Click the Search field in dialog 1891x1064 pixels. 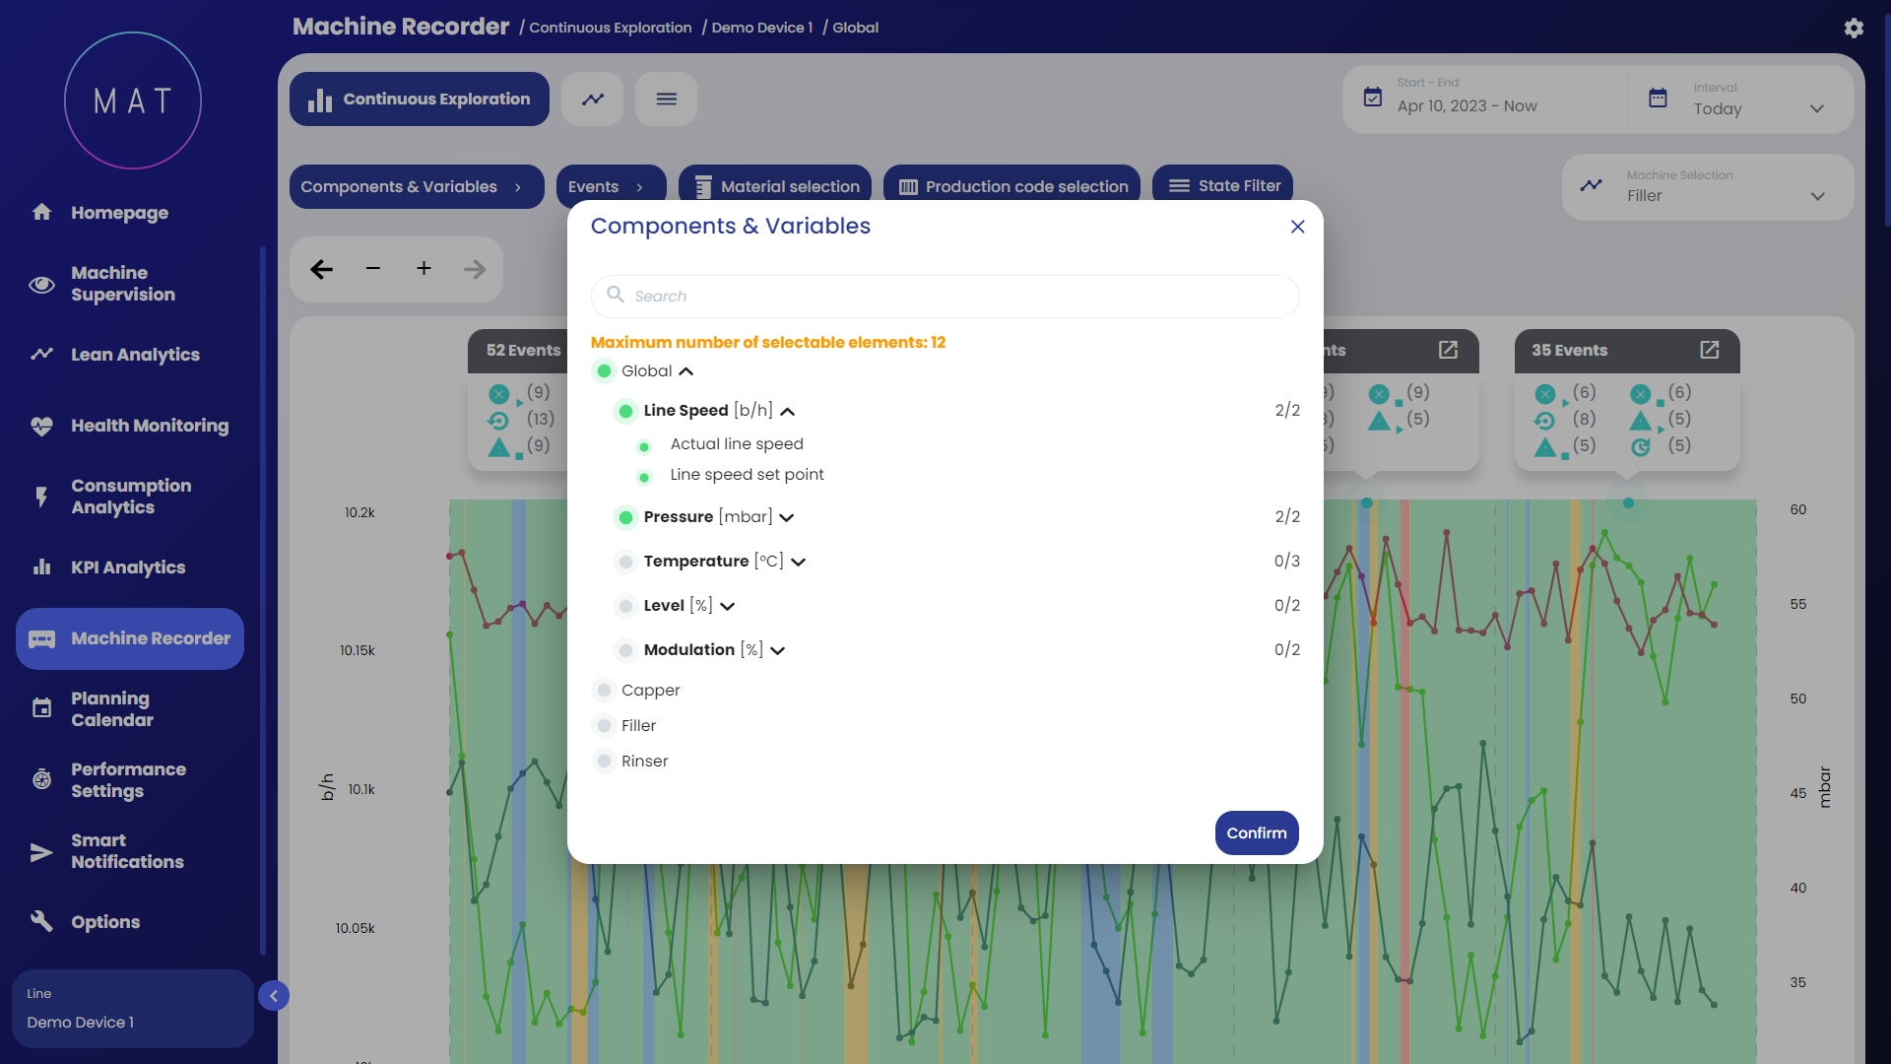tap(945, 296)
